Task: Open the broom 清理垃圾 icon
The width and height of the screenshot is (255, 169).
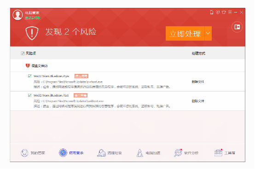Action: [x=101, y=153]
